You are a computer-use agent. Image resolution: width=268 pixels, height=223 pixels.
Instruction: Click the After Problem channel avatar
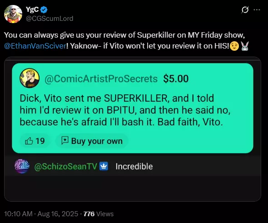(22, 166)
